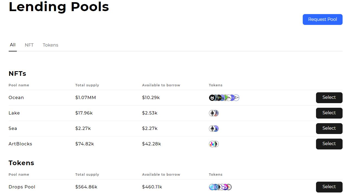Screen dimensions: 348x196
Task: Select the Ocean pool
Action: click(x=329, y=98)
